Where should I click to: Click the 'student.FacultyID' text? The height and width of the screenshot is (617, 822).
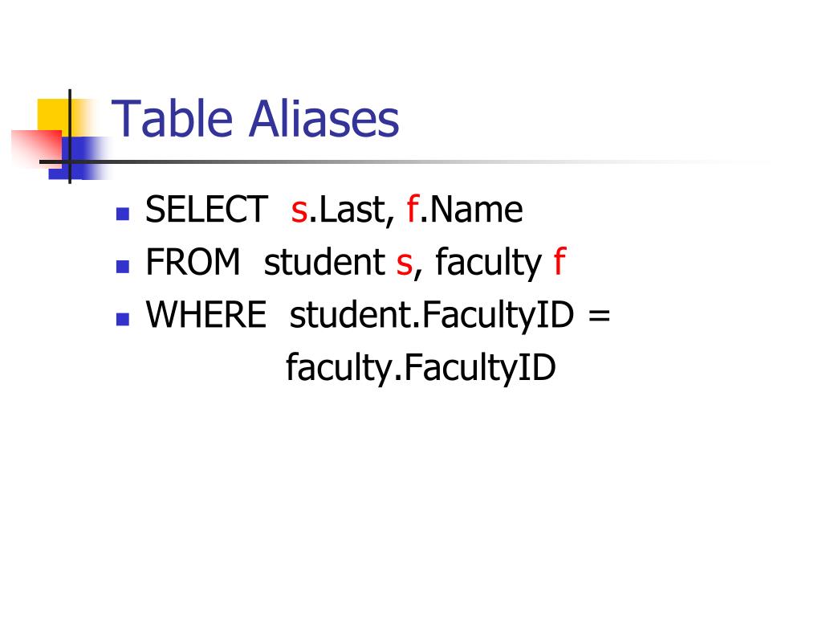432,317
